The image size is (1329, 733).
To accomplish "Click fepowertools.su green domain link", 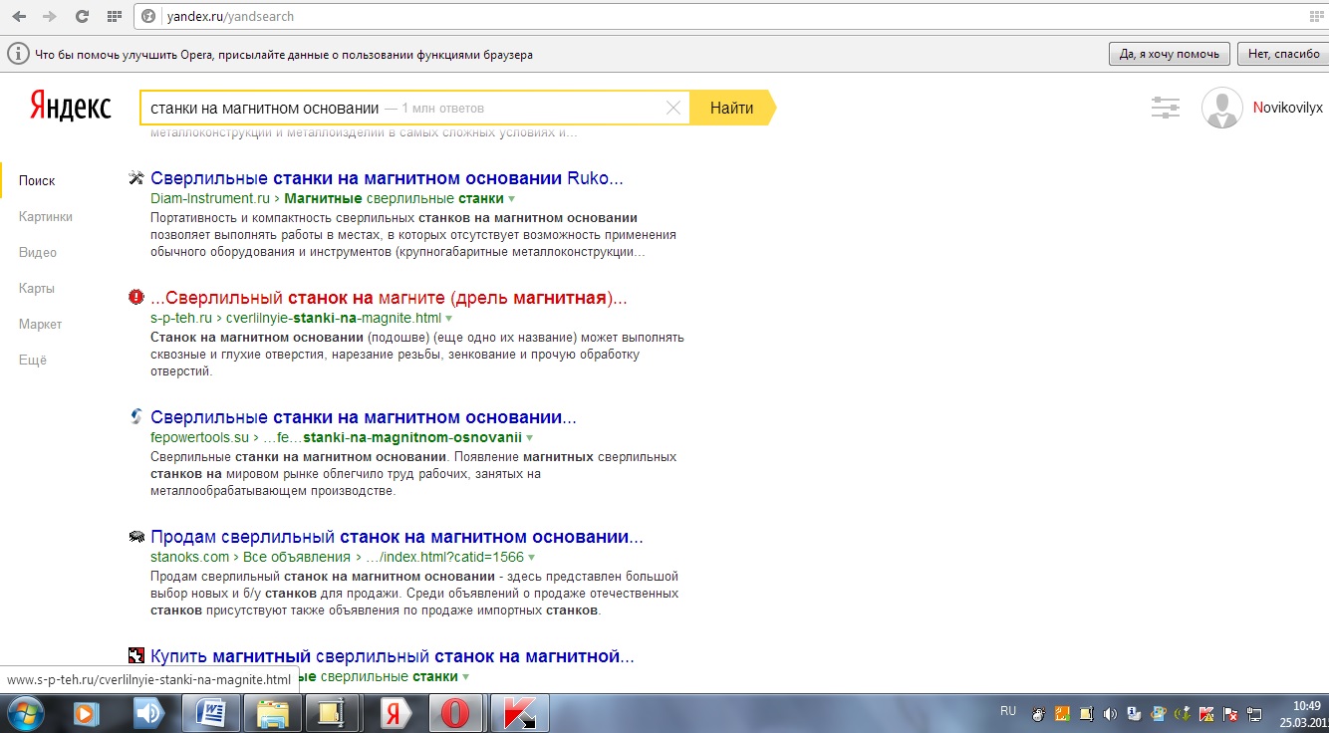I will [199, 437].
